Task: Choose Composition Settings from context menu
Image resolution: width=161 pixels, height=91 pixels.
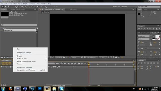Action: point(24,53)
